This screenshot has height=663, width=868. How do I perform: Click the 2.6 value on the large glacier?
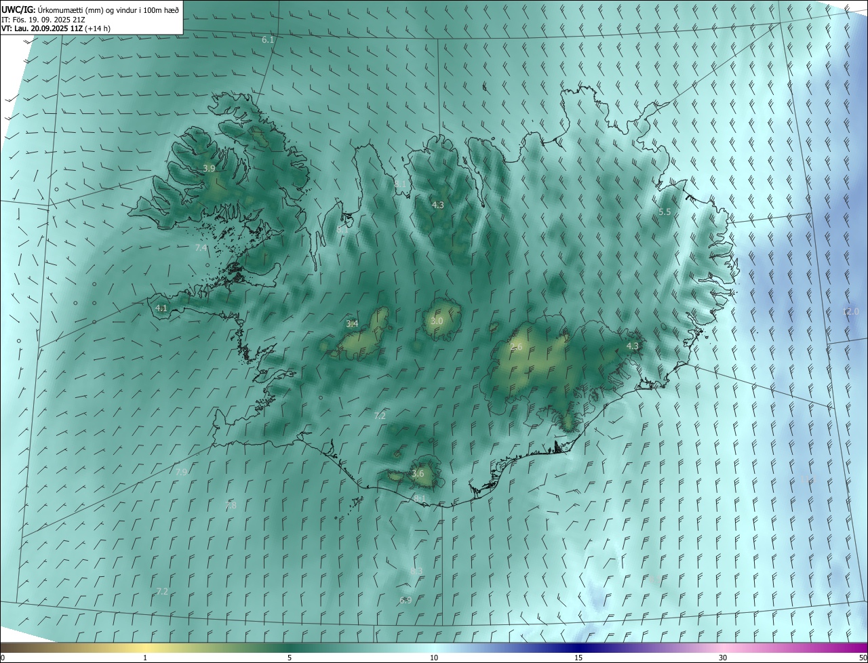coord(516,347)
